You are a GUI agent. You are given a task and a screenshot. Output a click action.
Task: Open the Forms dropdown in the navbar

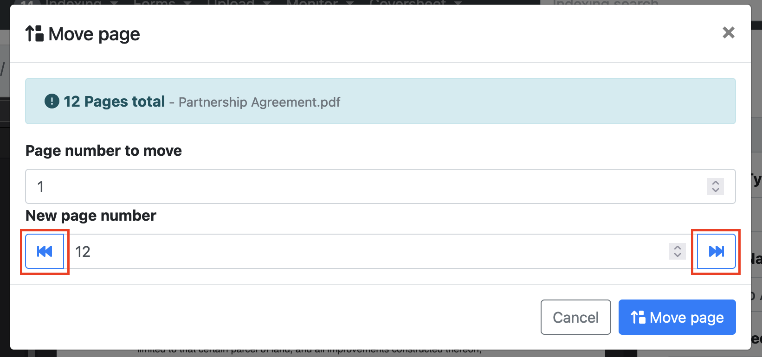[x=162, y=3]
